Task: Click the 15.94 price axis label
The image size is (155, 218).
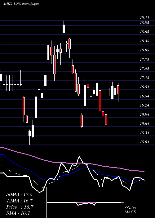Action: click(x=144, y=115)
